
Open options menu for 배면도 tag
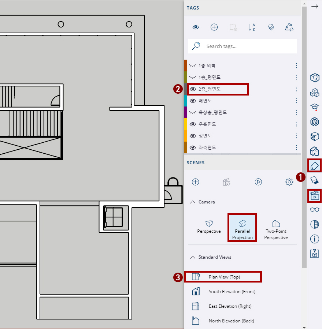[297, 101]
